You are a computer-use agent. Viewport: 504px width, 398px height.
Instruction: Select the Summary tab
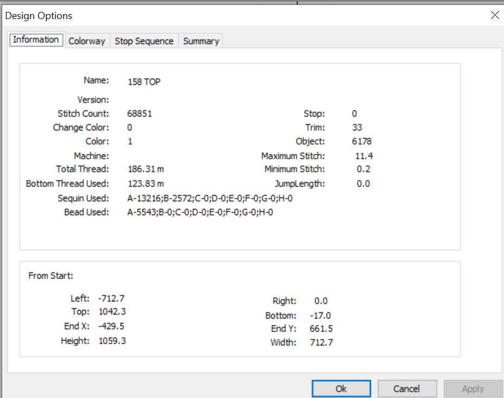click(201, 41)
